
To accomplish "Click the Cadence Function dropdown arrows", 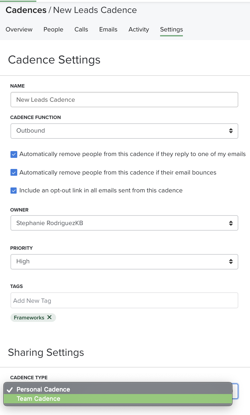I will click(x=231, y=131).
